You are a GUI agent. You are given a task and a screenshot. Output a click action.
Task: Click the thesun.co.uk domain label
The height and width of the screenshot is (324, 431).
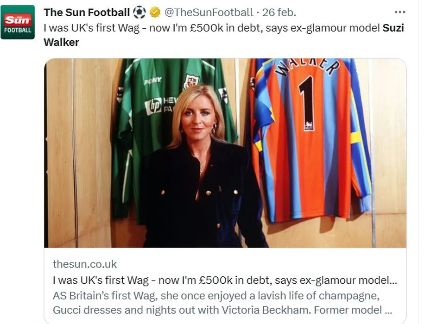pos(85,264)
